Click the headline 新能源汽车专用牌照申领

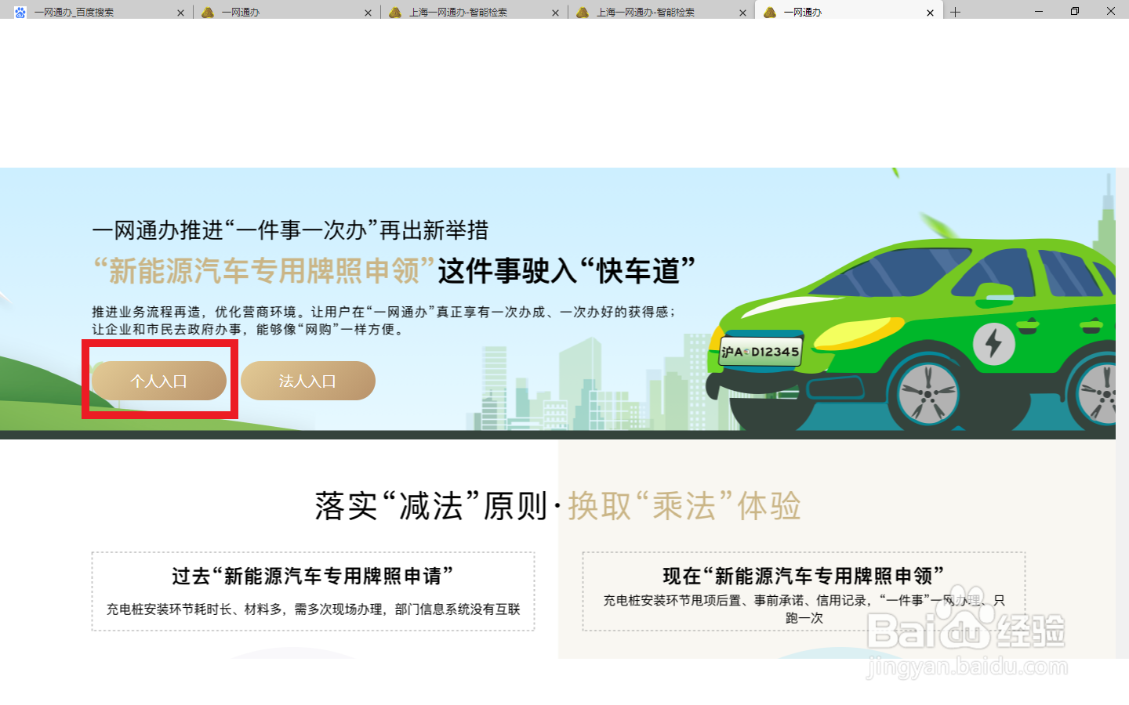point(259,269)
